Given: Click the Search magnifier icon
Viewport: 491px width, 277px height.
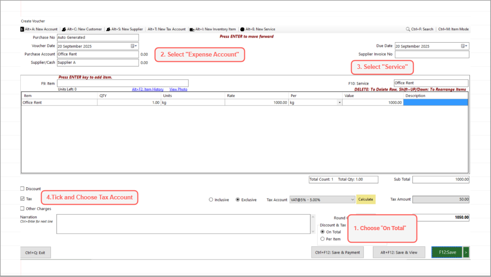Looking at the screenshot, I should [408, 29].
